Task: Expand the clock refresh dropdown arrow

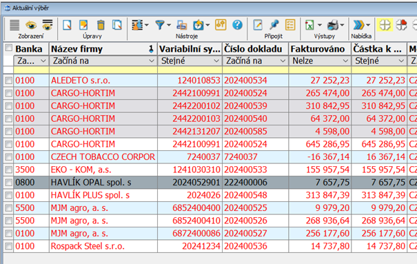Action: tap(207, 26)
